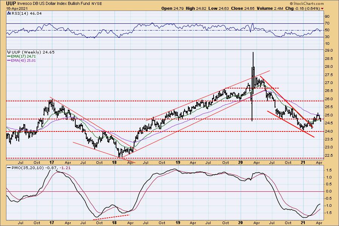
Task: Click the 'RSI(14) 46.04' legend text
Action: (x=26, y=14)
